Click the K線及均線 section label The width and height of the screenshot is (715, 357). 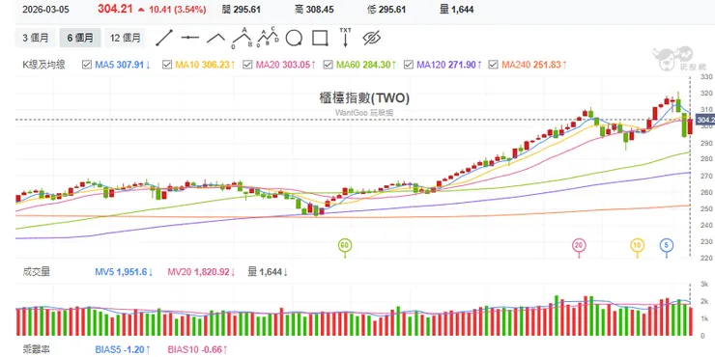coord(43,65)
